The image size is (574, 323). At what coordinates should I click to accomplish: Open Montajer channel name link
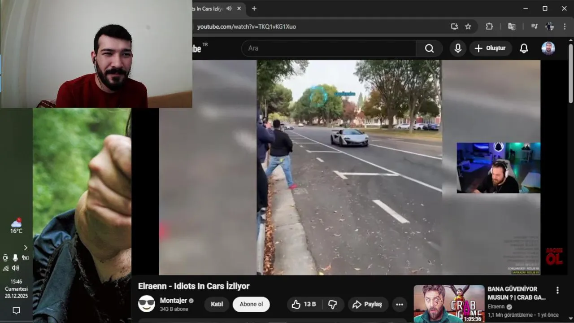tap(173, 300)
